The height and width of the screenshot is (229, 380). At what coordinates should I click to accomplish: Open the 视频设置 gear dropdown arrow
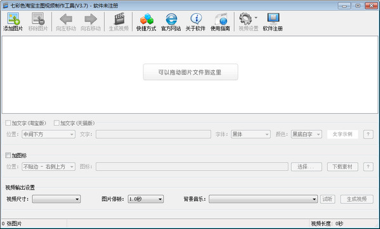click(x=256, y=18)
